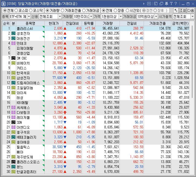Click the up triangle in 폴라리스AI row
The height and width of the screenshot is (177, 196).
(x=65, y=29)
